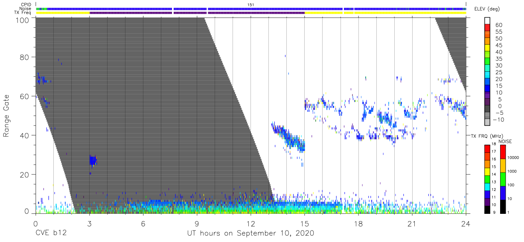This screenshot has width=524, height=242.
Task: Click the '9' label on TX frequency legend
Action: tap(493, 212)
